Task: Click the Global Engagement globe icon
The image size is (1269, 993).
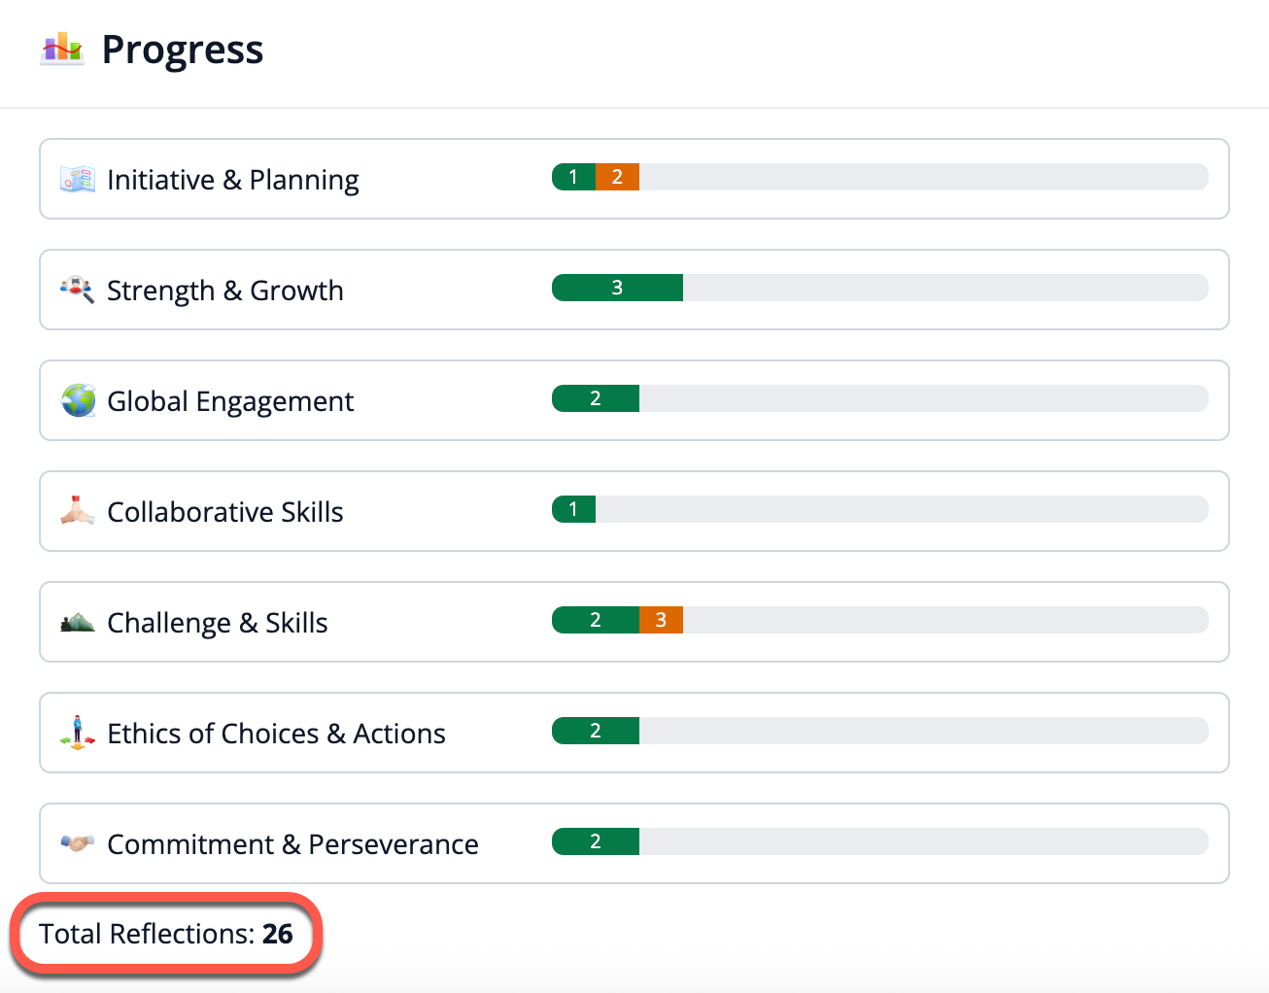Action: point(78,400)
